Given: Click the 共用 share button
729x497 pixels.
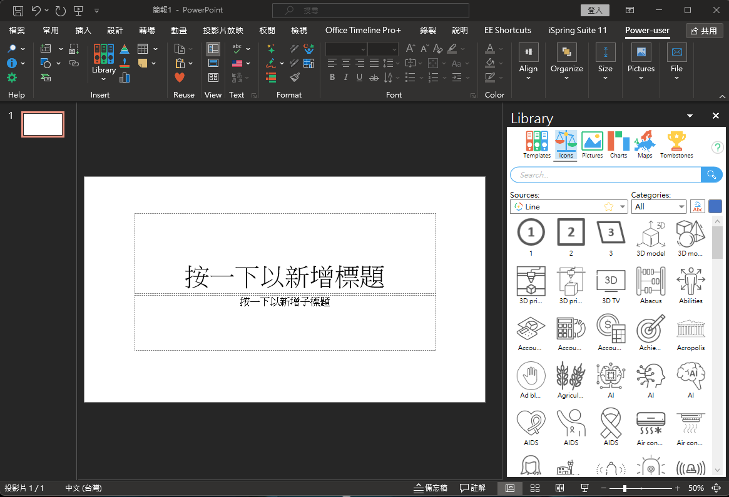Looking at the screenshot, I should click(x=704, y=31).
